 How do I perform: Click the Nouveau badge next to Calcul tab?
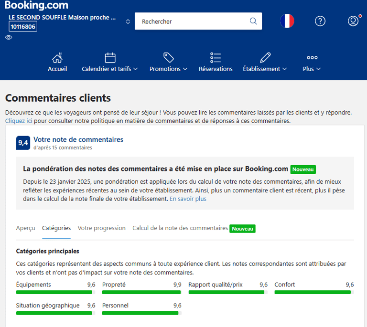(x=242, y=229)
